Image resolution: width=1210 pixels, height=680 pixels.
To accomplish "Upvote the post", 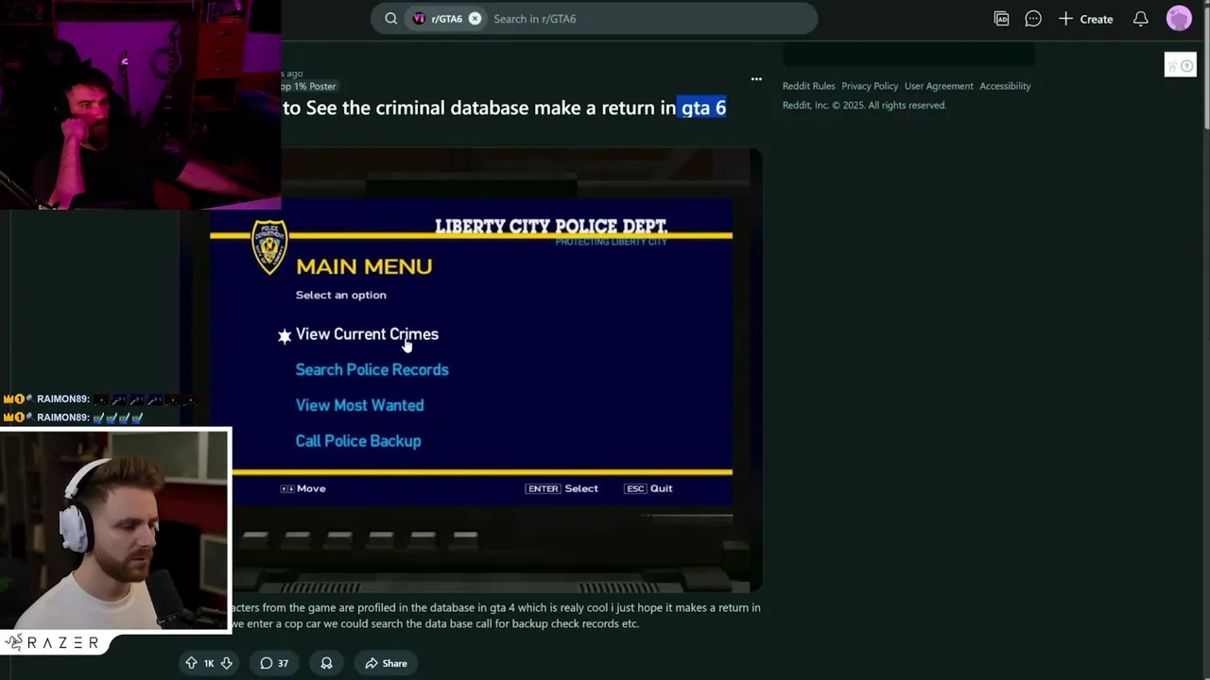I will pyautogui.click(x=192, y=663).
